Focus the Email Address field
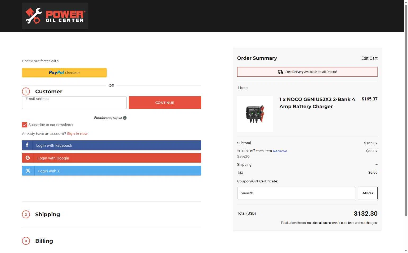408x253 pixels. [74, 103]
